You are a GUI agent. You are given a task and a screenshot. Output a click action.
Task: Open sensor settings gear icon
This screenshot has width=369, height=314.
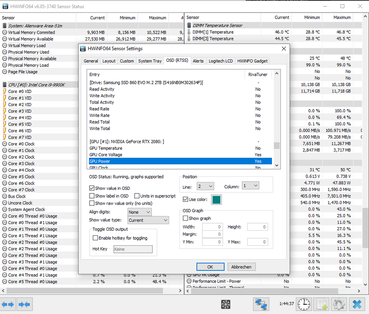pos(339,304)
